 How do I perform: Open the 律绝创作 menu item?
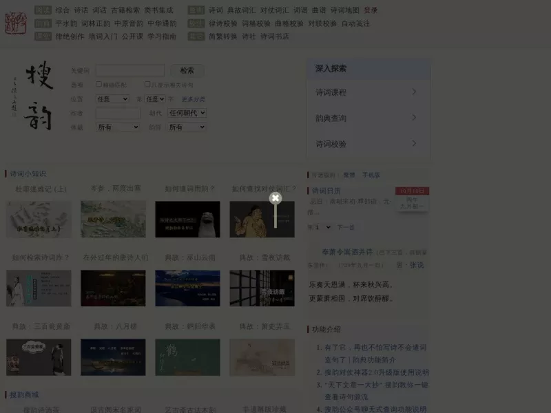tap(70, 36)
